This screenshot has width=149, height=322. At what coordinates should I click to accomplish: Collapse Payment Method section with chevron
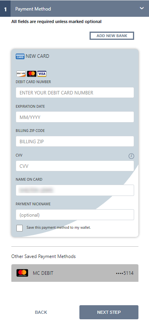tap(142, 8)
